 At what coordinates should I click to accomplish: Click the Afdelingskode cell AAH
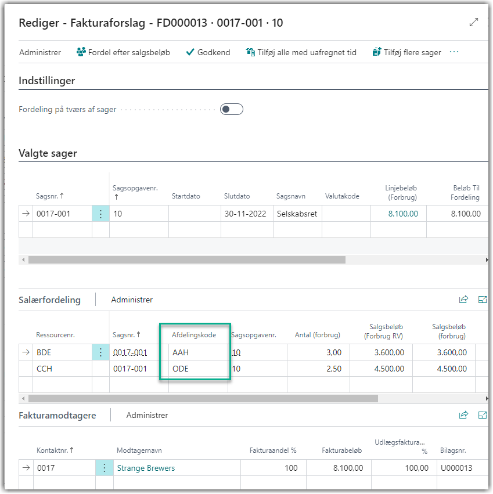click(198, 352)
